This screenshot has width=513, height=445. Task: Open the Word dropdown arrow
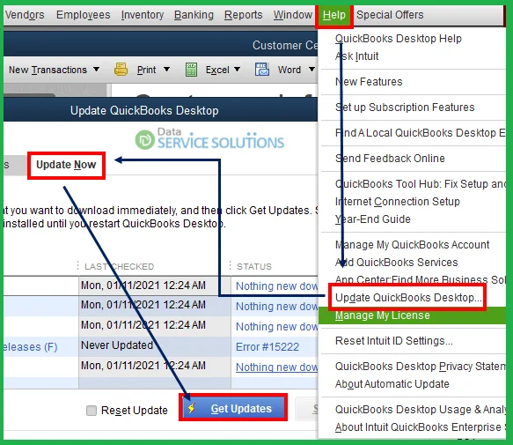pyautogui.click(x=311, y=69)
